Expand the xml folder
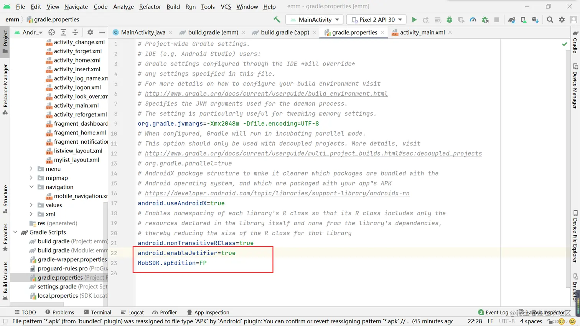580x326 pixels. click(31, 214)
